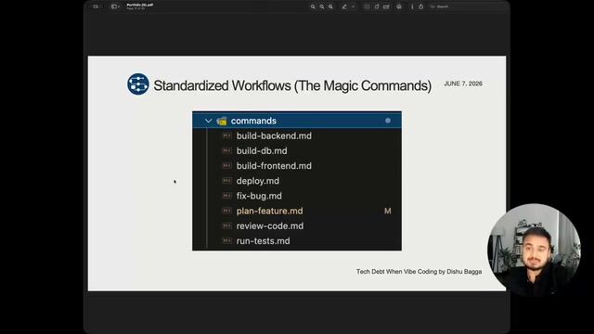Click markdown icon beside plan-feature.md
Screen dimensions: 594x334
pos(226,211)
